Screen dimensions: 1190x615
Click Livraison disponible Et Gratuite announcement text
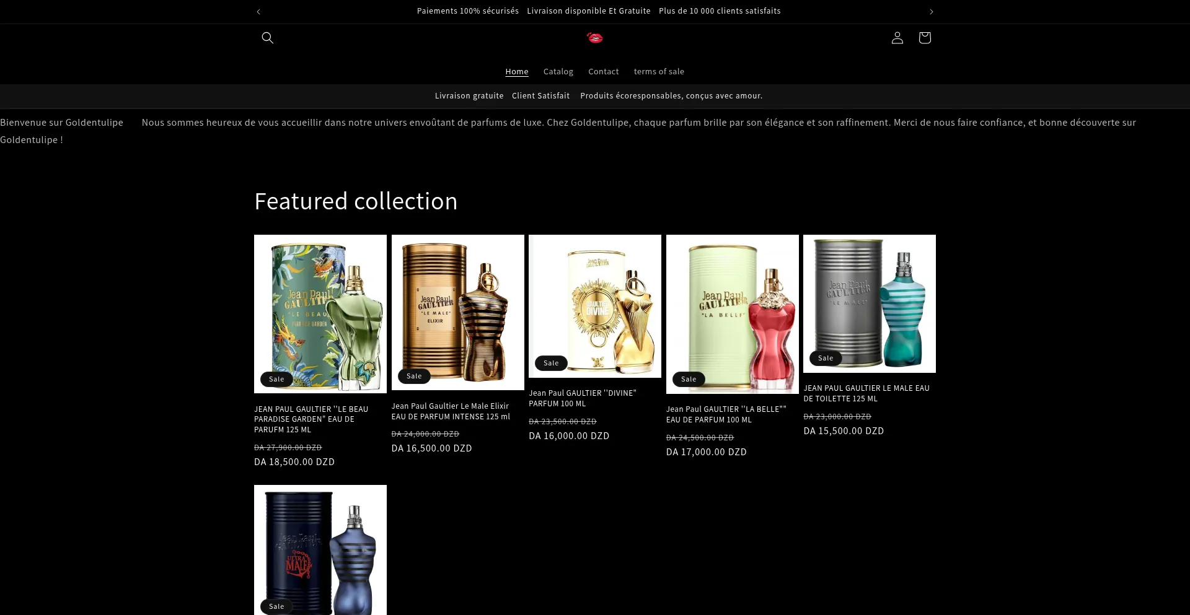[x=589, y=11]
